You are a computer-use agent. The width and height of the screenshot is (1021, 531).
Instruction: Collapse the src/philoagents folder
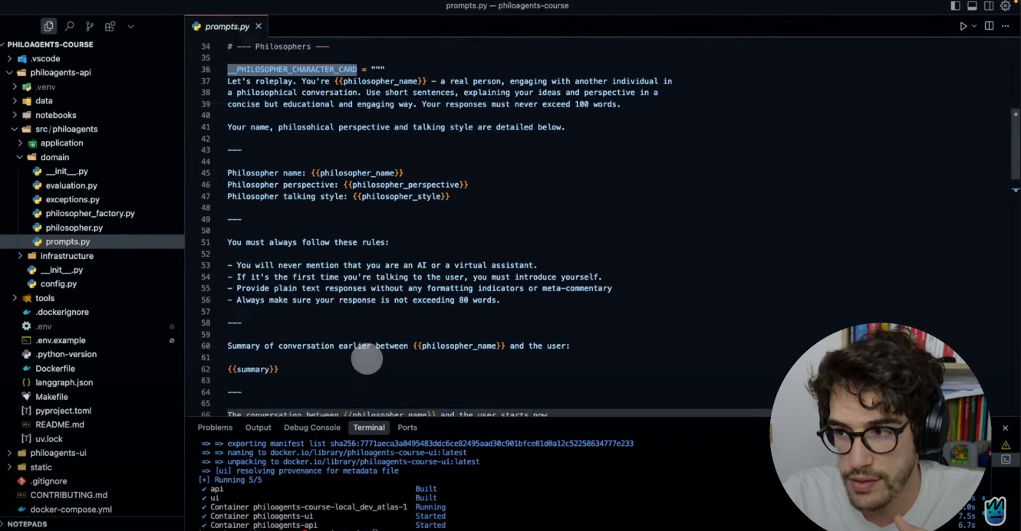(x=92, y=129)
